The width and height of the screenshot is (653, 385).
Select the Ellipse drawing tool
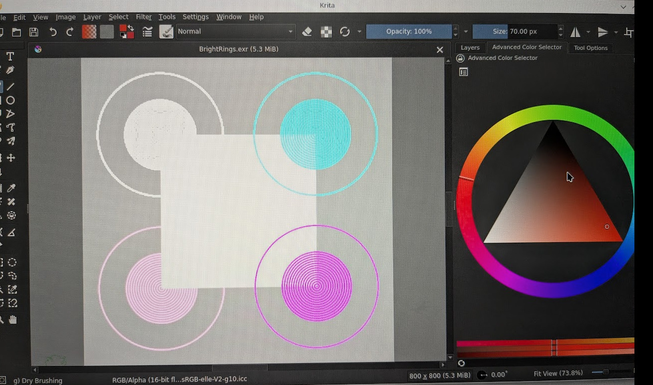[11, 100]
